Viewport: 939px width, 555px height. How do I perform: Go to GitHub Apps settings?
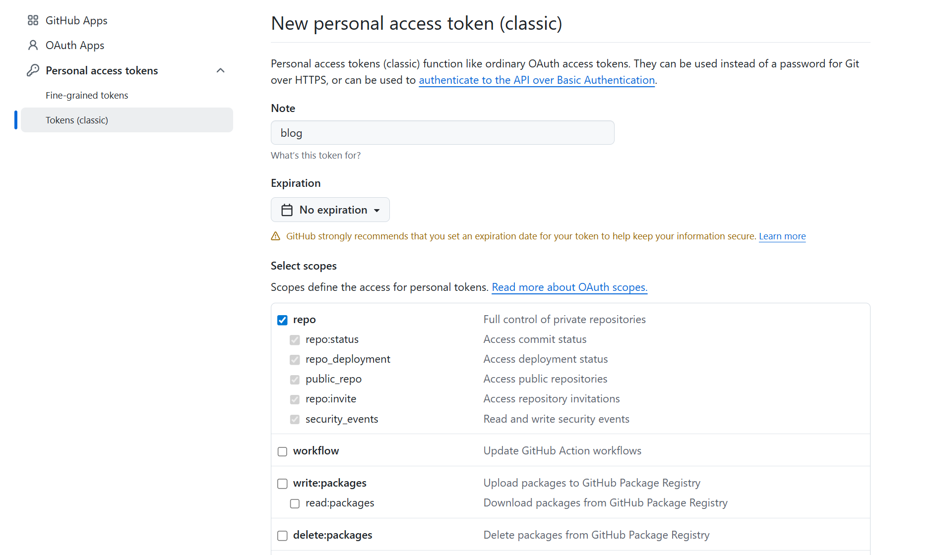point(76,20)
